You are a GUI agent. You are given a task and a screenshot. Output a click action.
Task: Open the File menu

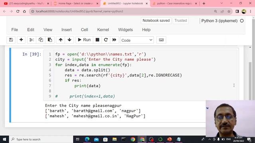(x=15, y=30)
